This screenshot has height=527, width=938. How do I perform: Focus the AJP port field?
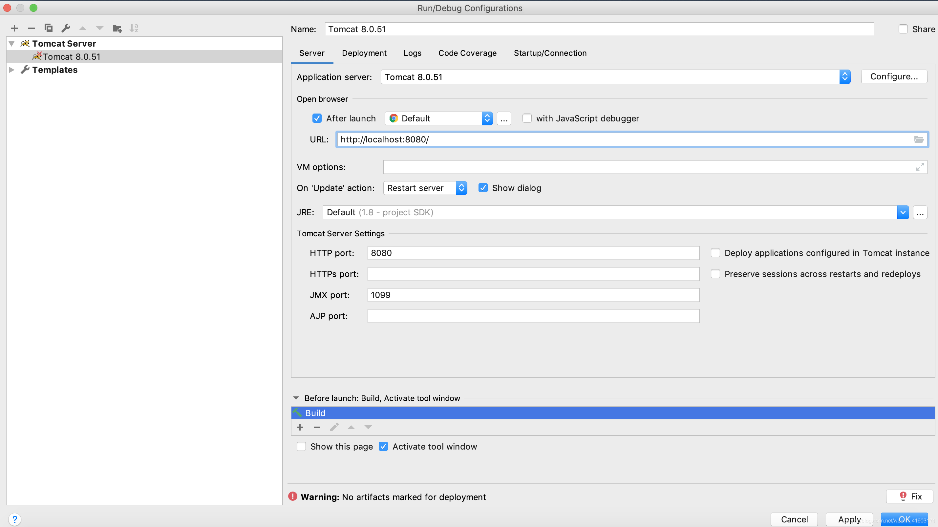point(533,316)
